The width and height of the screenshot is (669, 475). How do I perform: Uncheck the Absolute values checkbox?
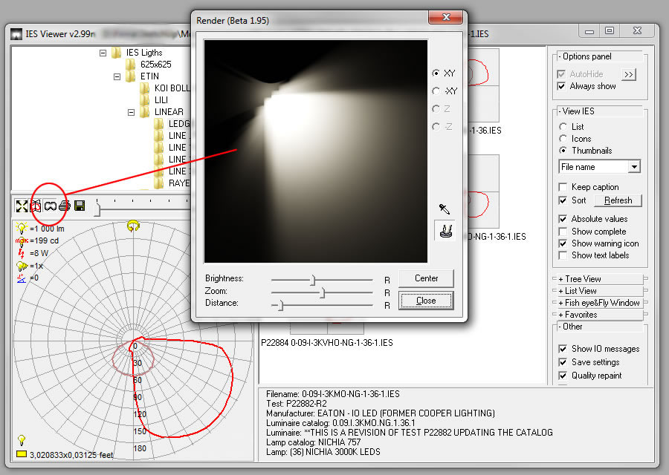click(563, 219)
